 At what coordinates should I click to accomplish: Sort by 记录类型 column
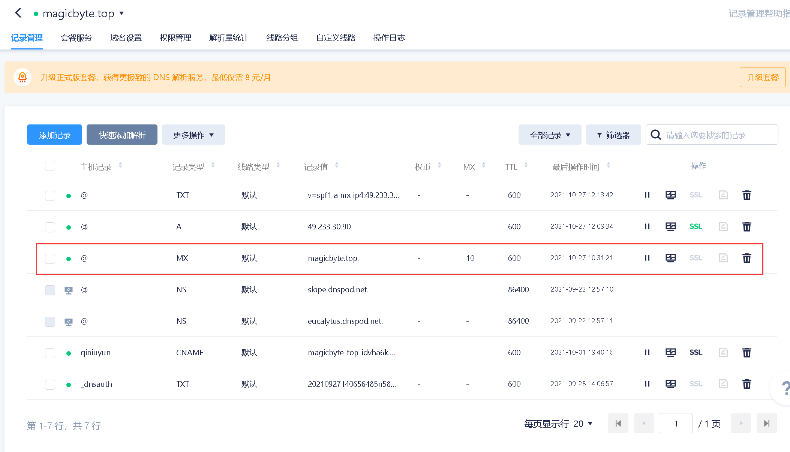click(213, 165)
